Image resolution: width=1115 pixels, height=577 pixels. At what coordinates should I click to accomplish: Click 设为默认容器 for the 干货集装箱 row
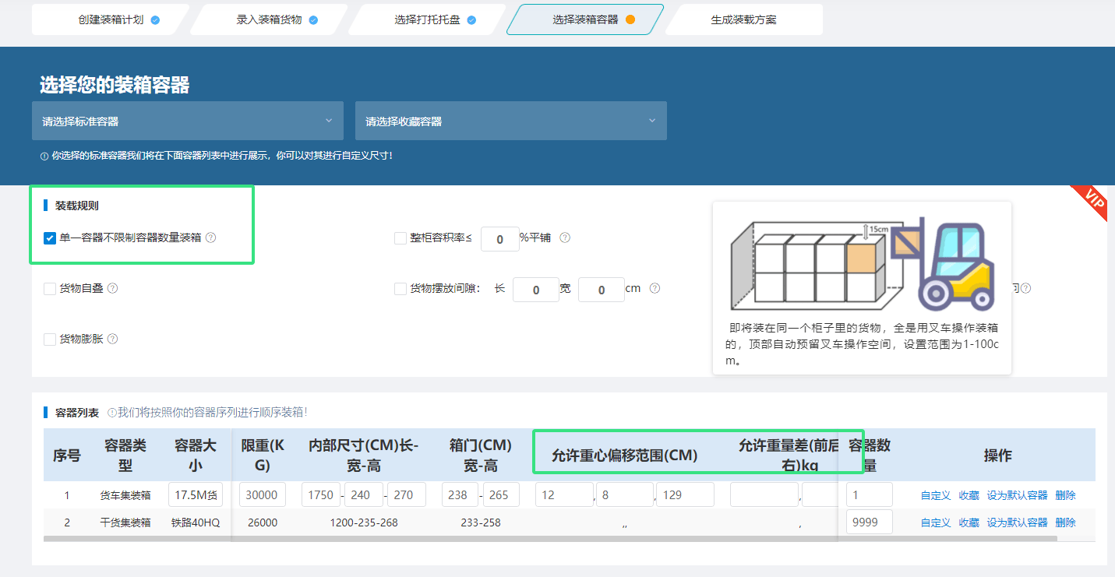point(1018,522)
